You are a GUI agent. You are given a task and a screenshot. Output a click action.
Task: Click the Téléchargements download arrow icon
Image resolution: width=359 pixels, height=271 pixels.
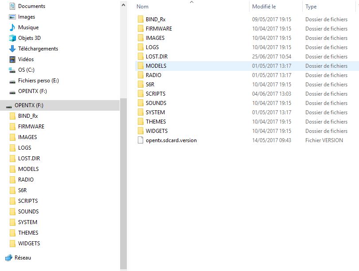click(12, 48)
